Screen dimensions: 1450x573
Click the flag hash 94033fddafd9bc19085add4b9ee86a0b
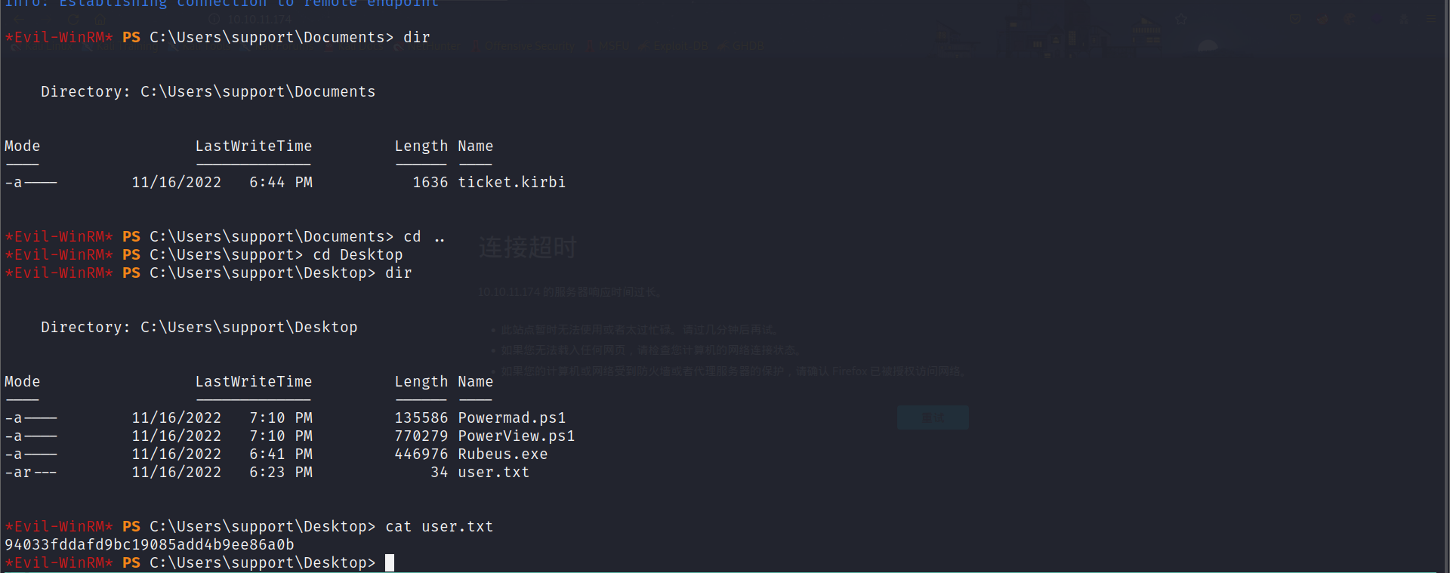point(150,544)
